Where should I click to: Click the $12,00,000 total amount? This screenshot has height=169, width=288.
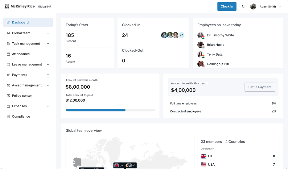pos(75,100)
